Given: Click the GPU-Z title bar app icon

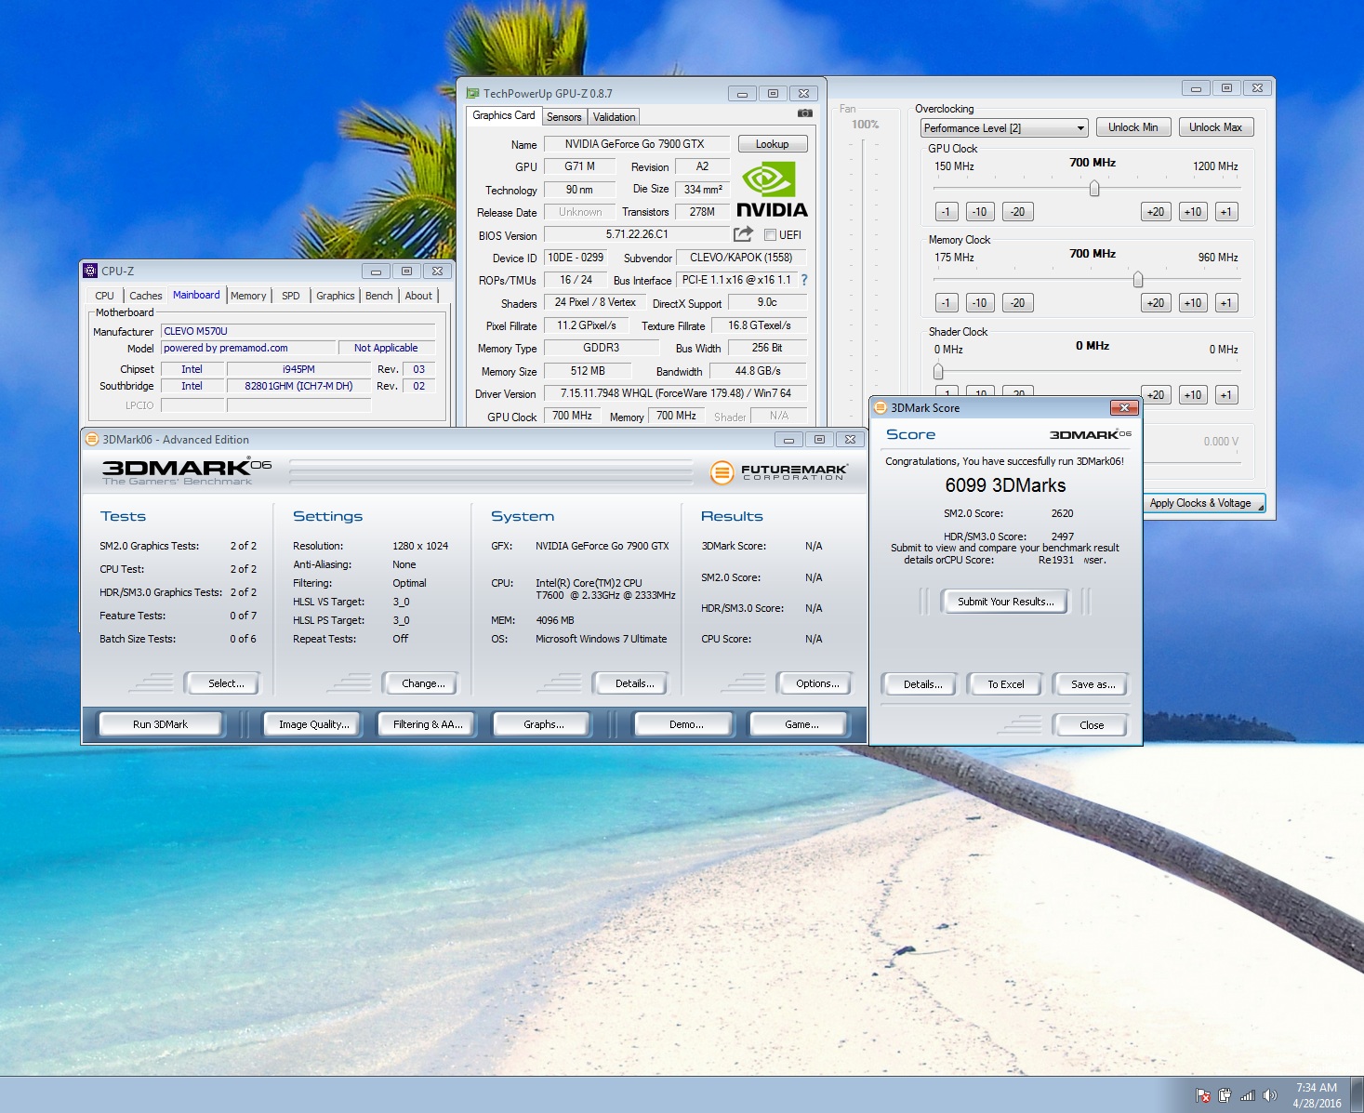Looking at the screenshot, I should [472, 93].
